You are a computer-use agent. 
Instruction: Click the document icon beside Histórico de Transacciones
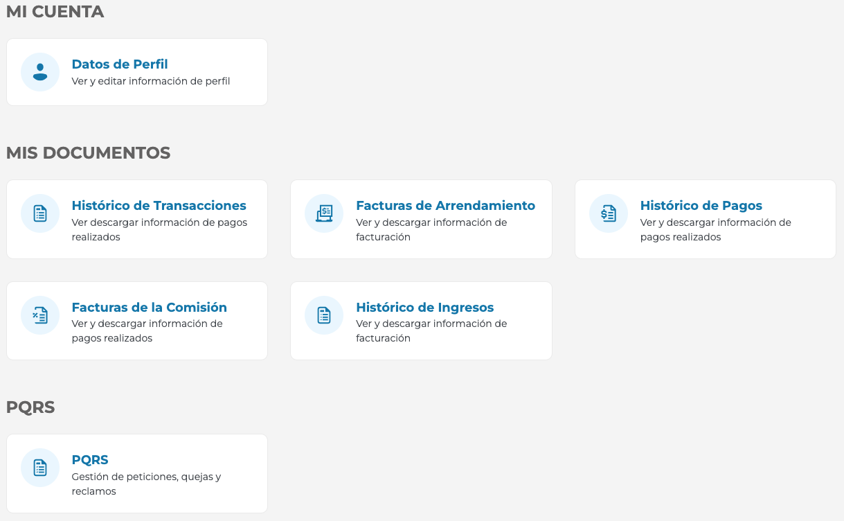point(40,213)
